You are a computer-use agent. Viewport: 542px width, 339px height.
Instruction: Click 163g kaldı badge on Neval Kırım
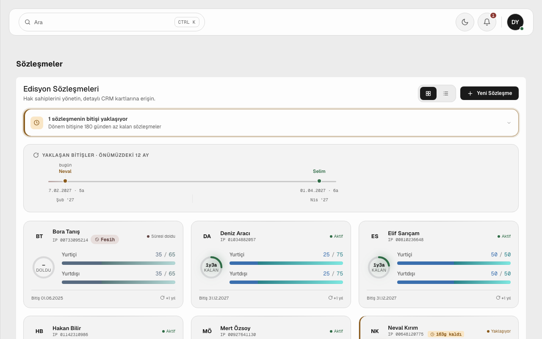pos(446,334)
